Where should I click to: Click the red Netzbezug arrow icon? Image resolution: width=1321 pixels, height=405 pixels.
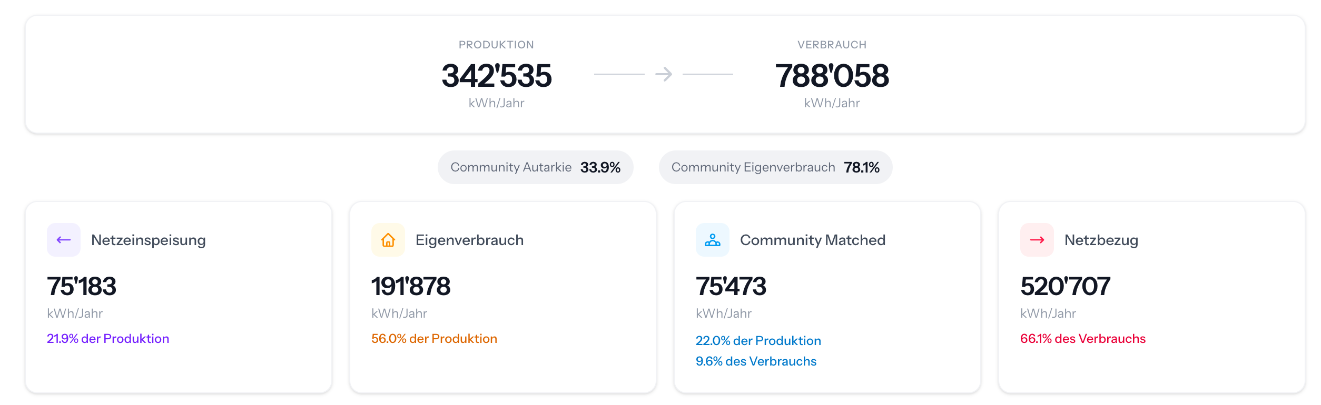1037,240
